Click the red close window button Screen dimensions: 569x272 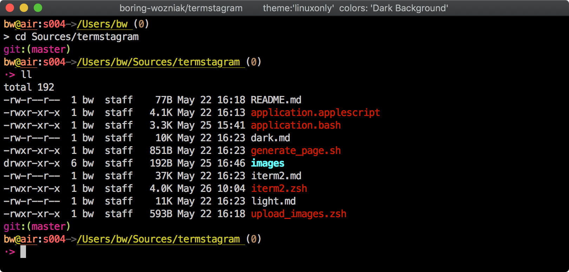click(x=10, y=8)
